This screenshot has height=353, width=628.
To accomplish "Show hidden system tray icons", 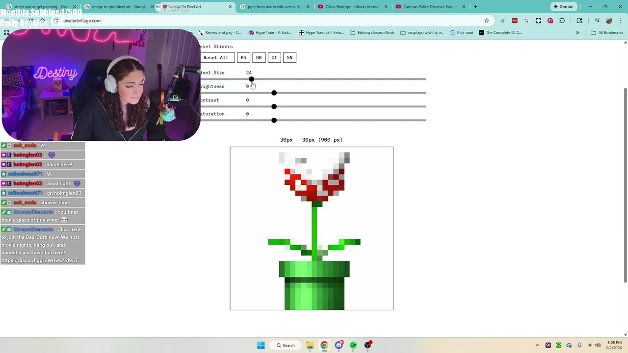I will pos(537,345).
